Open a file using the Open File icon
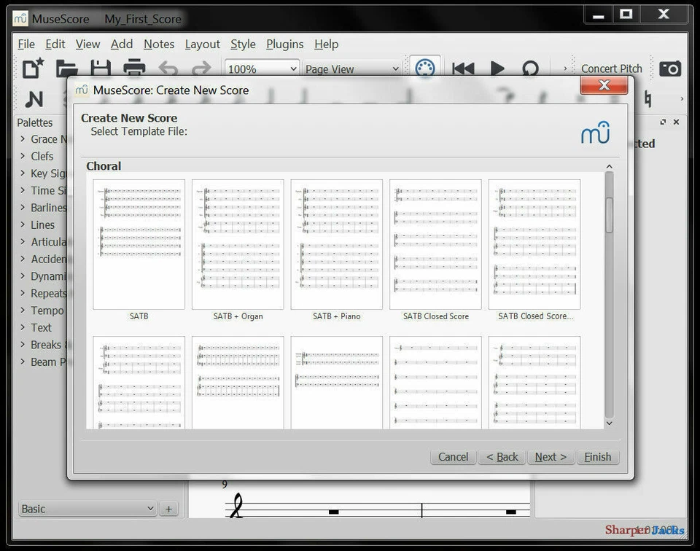The image size is (700, 551). coord(67,68)
